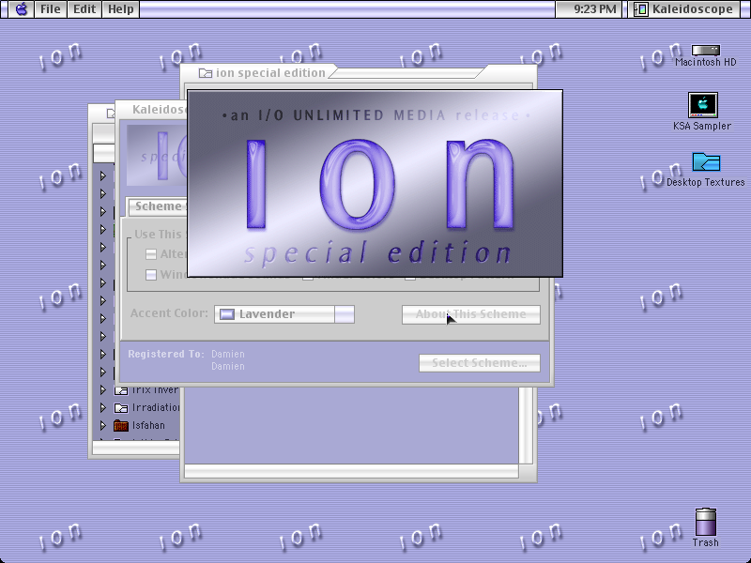Image resolution: width=751 pixels, height=563 pixels.
Task: Dismiss the ion special edition splash image
Action: pyautogui.click(x=375, y=183)
